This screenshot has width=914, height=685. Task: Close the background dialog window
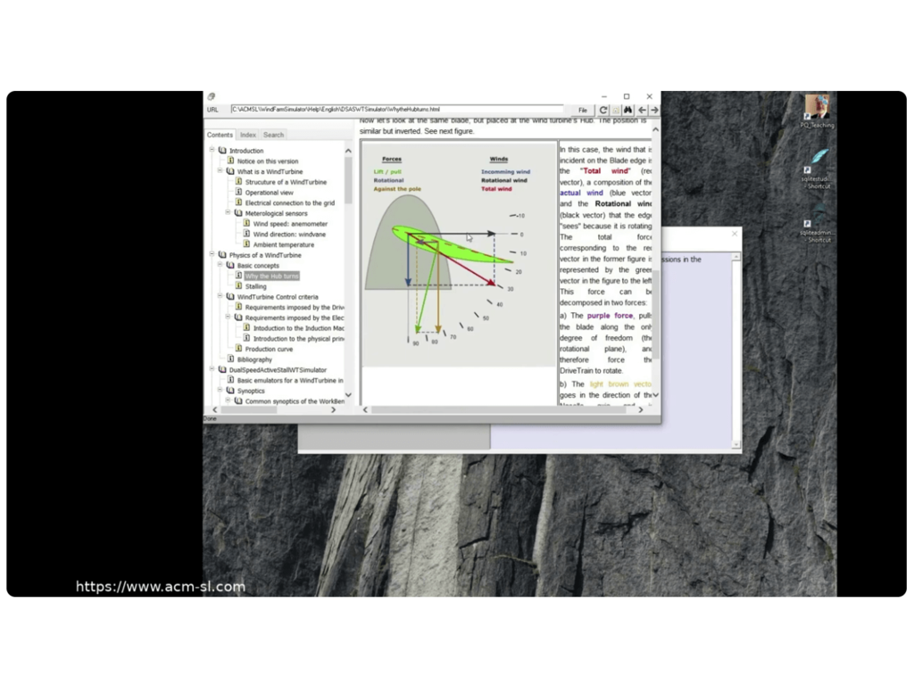735,234
